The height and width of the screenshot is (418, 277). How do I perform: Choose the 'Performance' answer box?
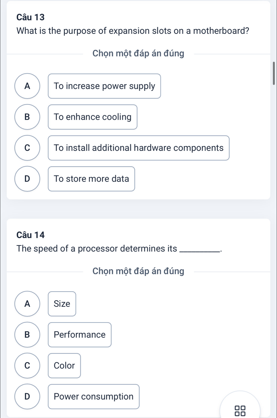click(x=80, y=335)
